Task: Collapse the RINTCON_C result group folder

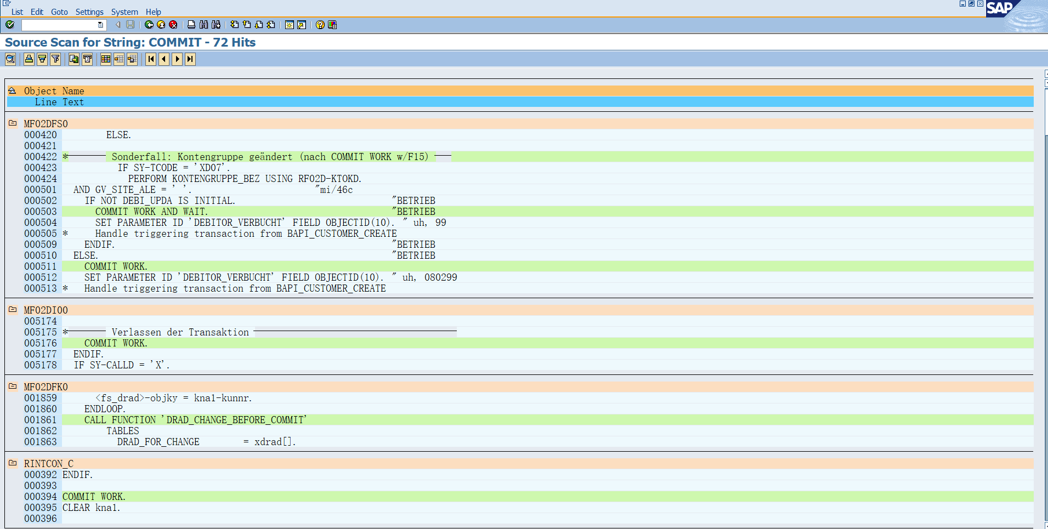Action: click(x=12, y=463)
